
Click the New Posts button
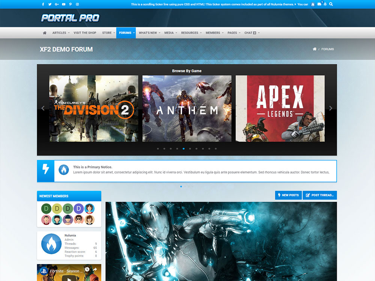point(288,195)
